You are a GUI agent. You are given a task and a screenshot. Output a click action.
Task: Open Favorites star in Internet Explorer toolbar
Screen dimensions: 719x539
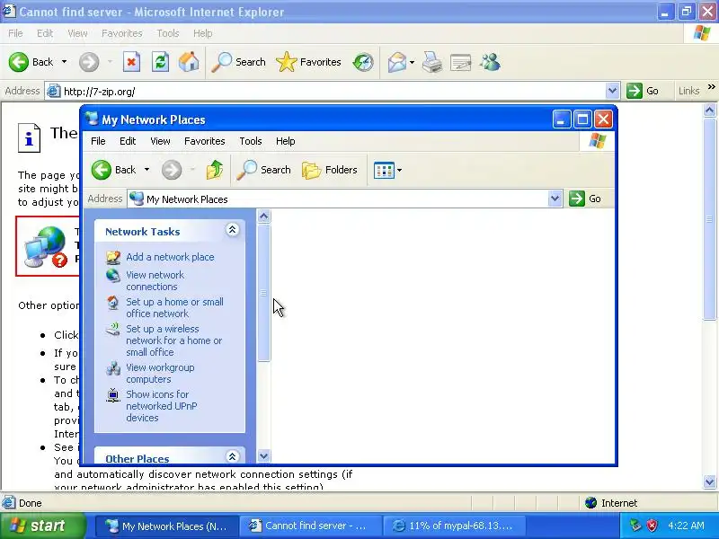[308, 62]
